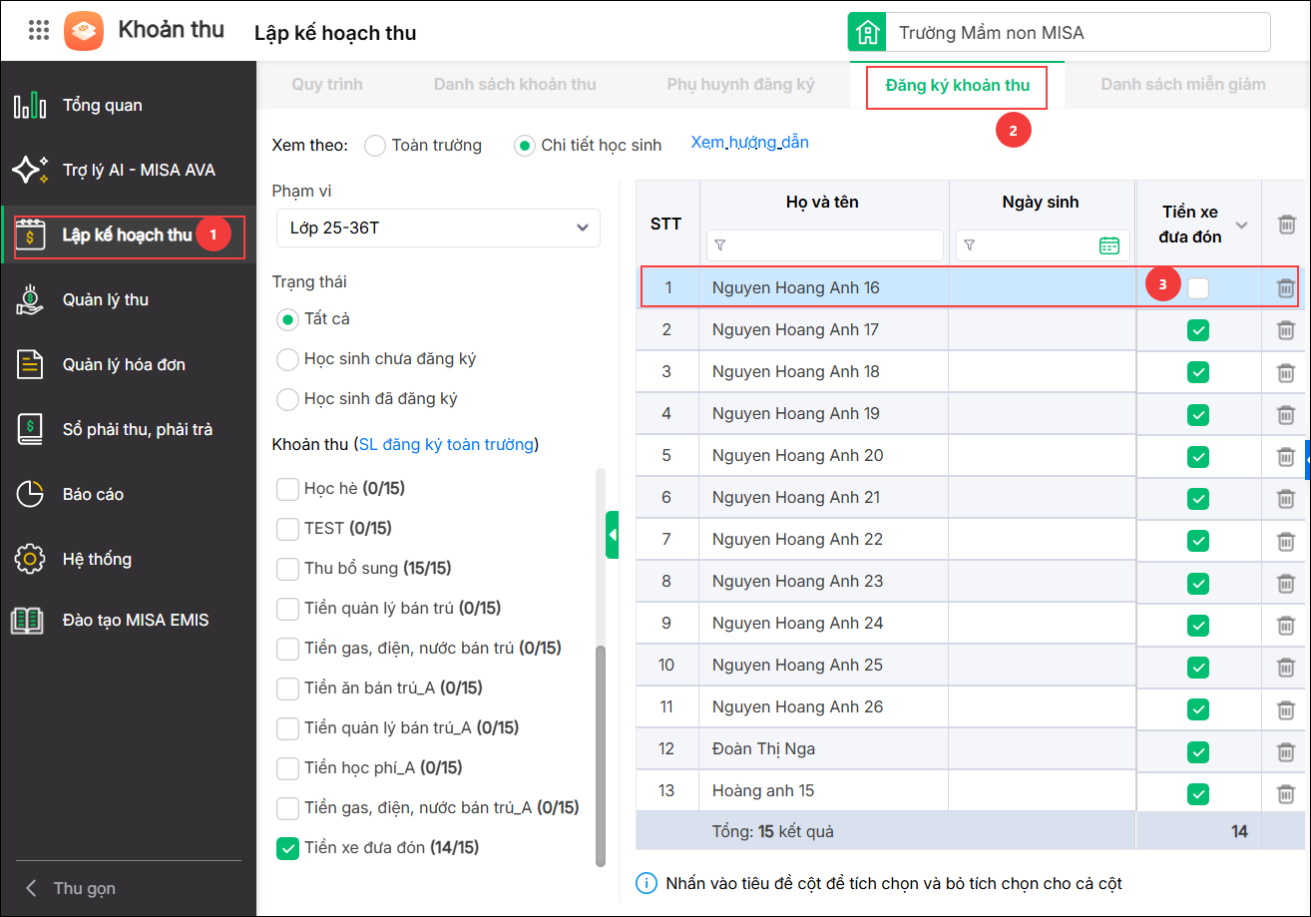Select Toàn trường view option
1311x917 pixels.
click(x=375, y=146)
